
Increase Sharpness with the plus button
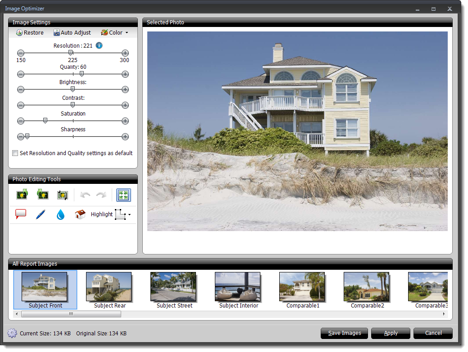[125, 137]
